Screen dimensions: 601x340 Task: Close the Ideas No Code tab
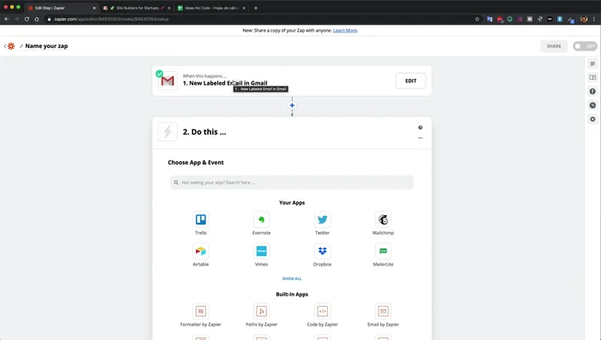[x=244, y=8]
